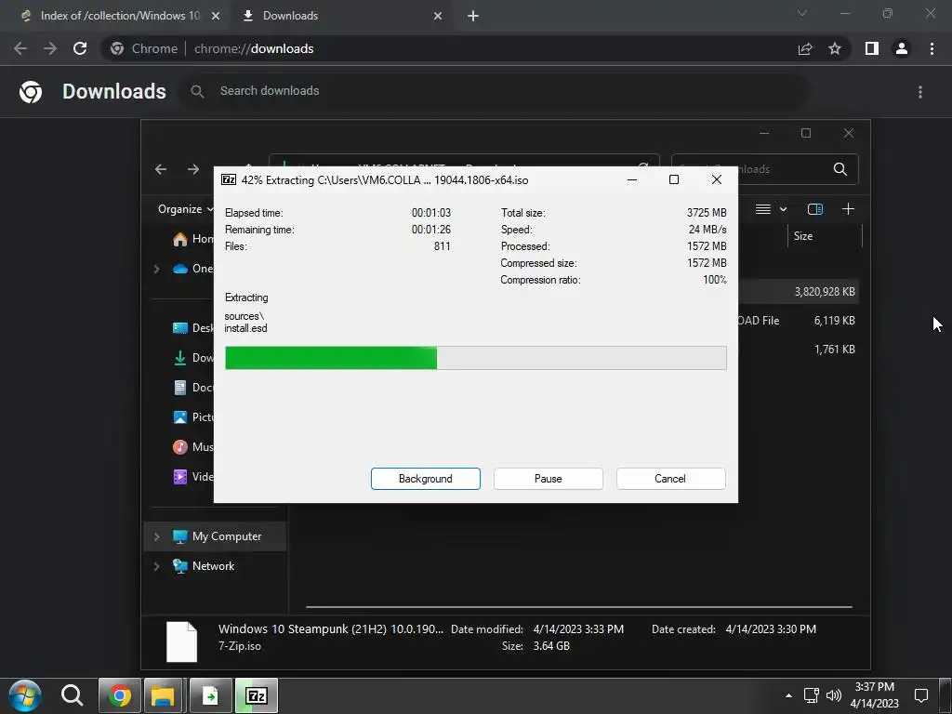Click search icon in explorer search box

840,169
